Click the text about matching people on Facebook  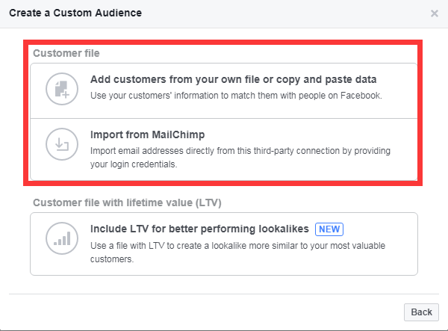(x=236, y=96)
